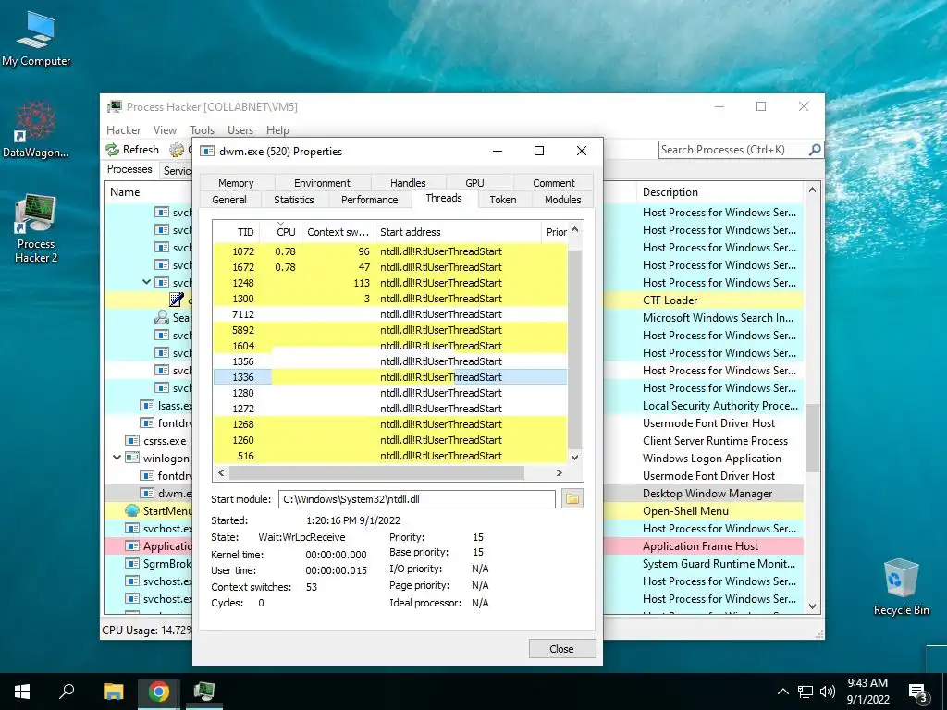Screen dimensions: 947x710
Task: Switch to the Performance tab
Action: [x=370, y=200]
